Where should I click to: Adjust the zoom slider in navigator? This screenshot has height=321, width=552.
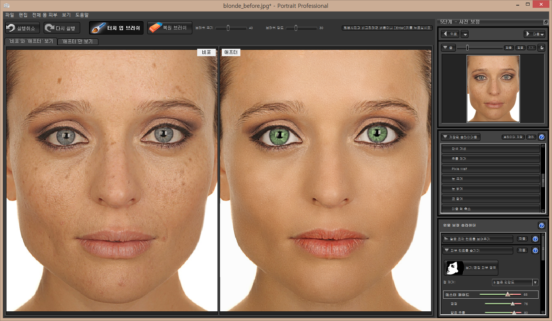click(467, 48)
